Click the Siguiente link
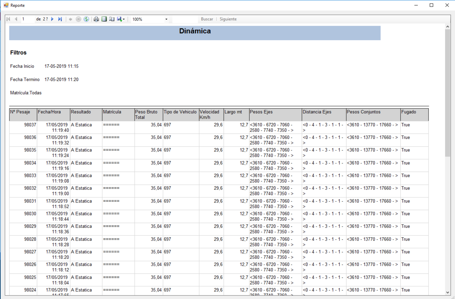455x299 pixels. pyautogui.click(x=228, y=19)
